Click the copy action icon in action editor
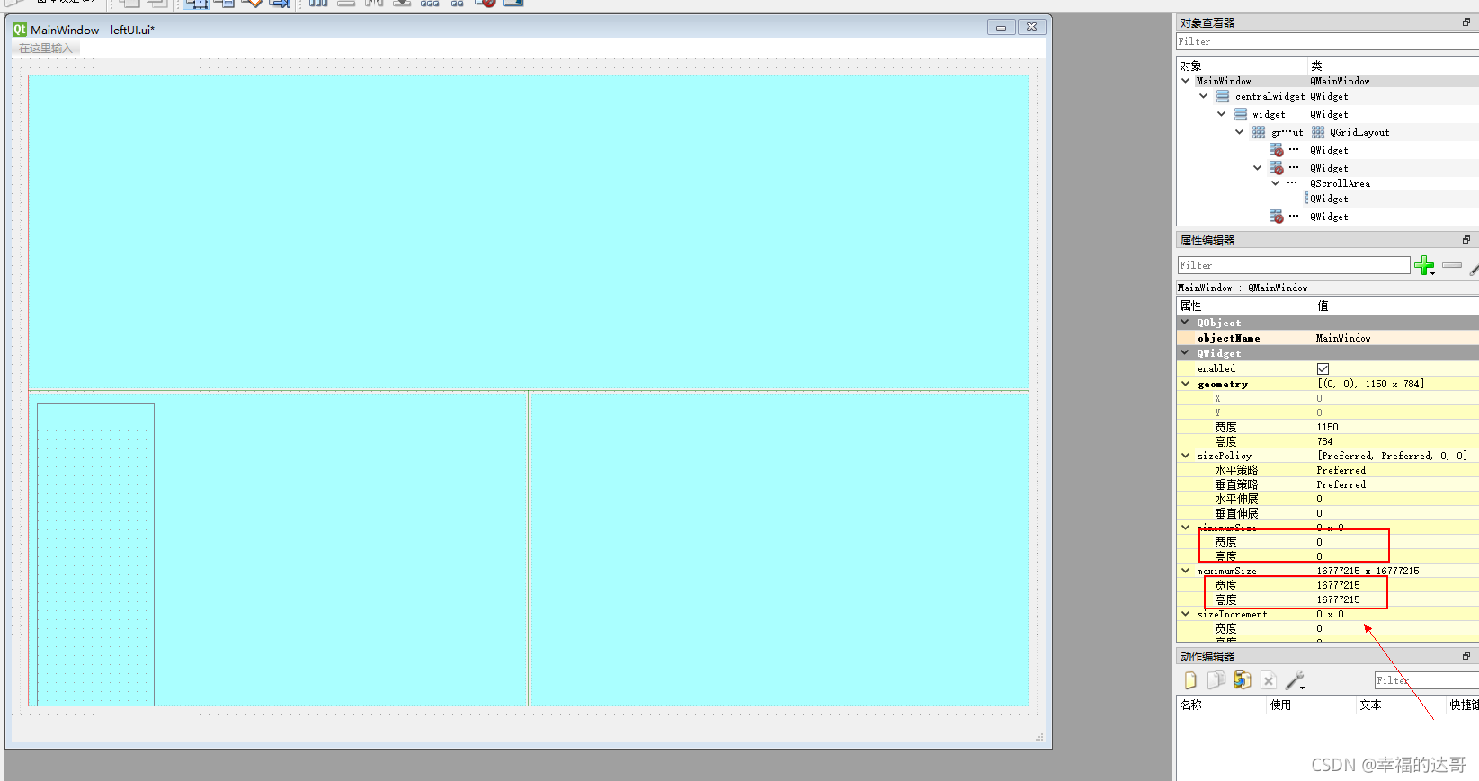The width and height of the screenshot is (1479, 781). [1216, 680]
